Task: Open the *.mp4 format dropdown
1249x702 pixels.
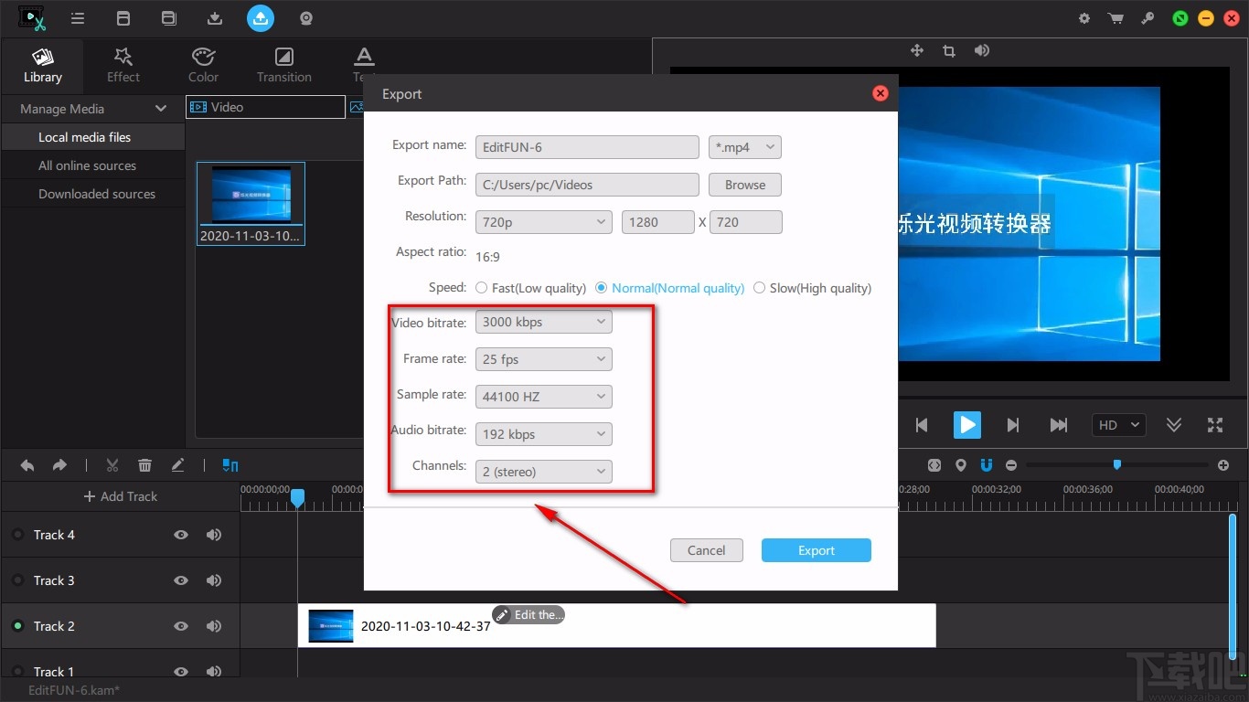Action: pos(745,147)
